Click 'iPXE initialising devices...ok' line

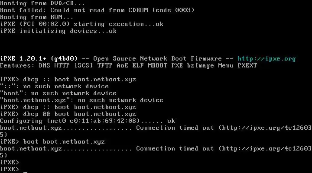(x=58, y=31)
